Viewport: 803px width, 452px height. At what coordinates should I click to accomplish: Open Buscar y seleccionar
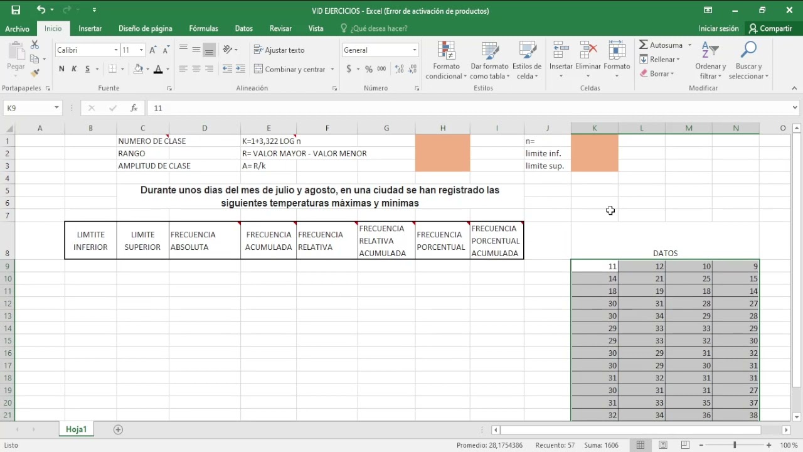pos(748,61)
